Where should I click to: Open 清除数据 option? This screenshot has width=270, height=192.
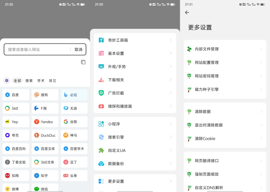[225, 112]
